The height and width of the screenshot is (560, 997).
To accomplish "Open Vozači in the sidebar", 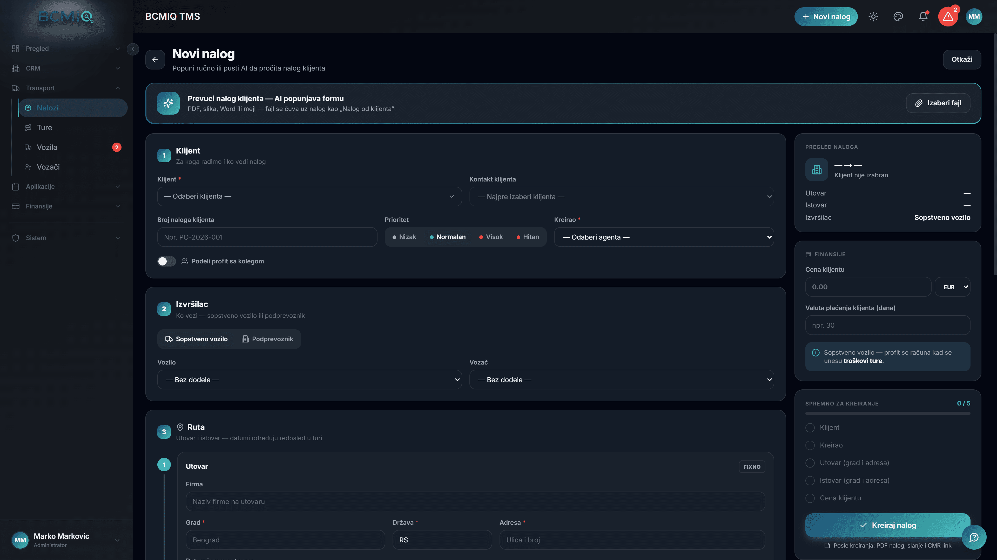I will 73,167.
